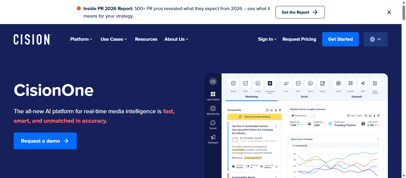Image resolution: width=406 pixels, height=178 pixels.
Task: Click the Request Pricing link
Action: pos(299,39)
